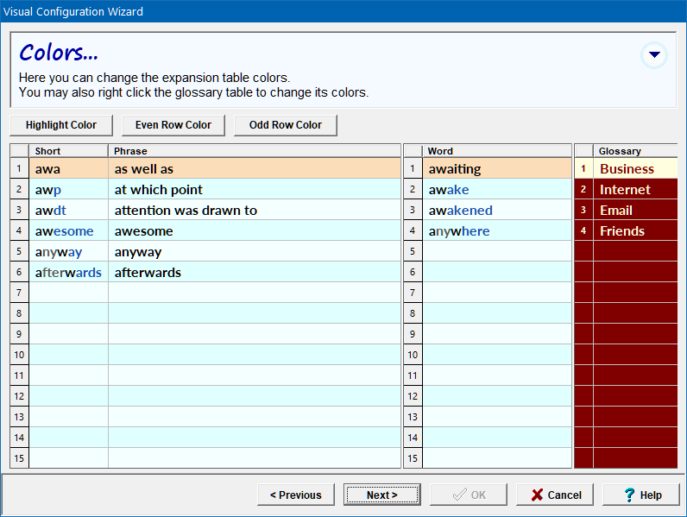This screenshot has height=517, width=687.
Task: Click the Word column header
Action: pyautogui.click(x=496, y=151)
